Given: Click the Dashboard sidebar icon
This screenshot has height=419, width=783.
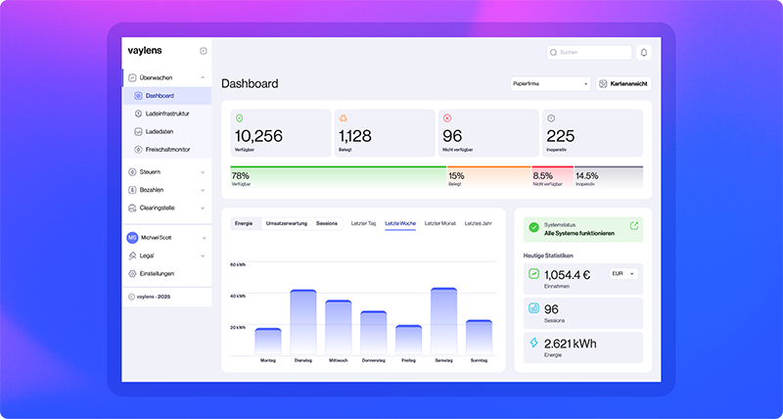Looking at the screenshot, I should point(138,96).
